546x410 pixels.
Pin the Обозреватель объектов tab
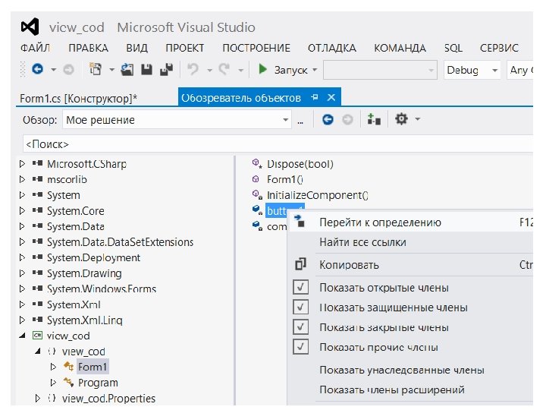[x=315, y=97]
